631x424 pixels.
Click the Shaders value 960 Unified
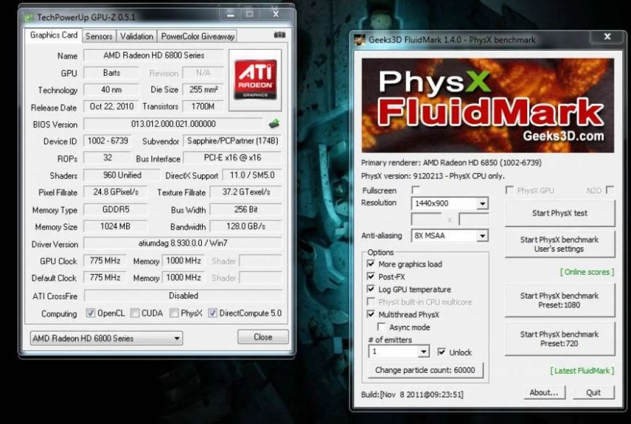[122, 175]
